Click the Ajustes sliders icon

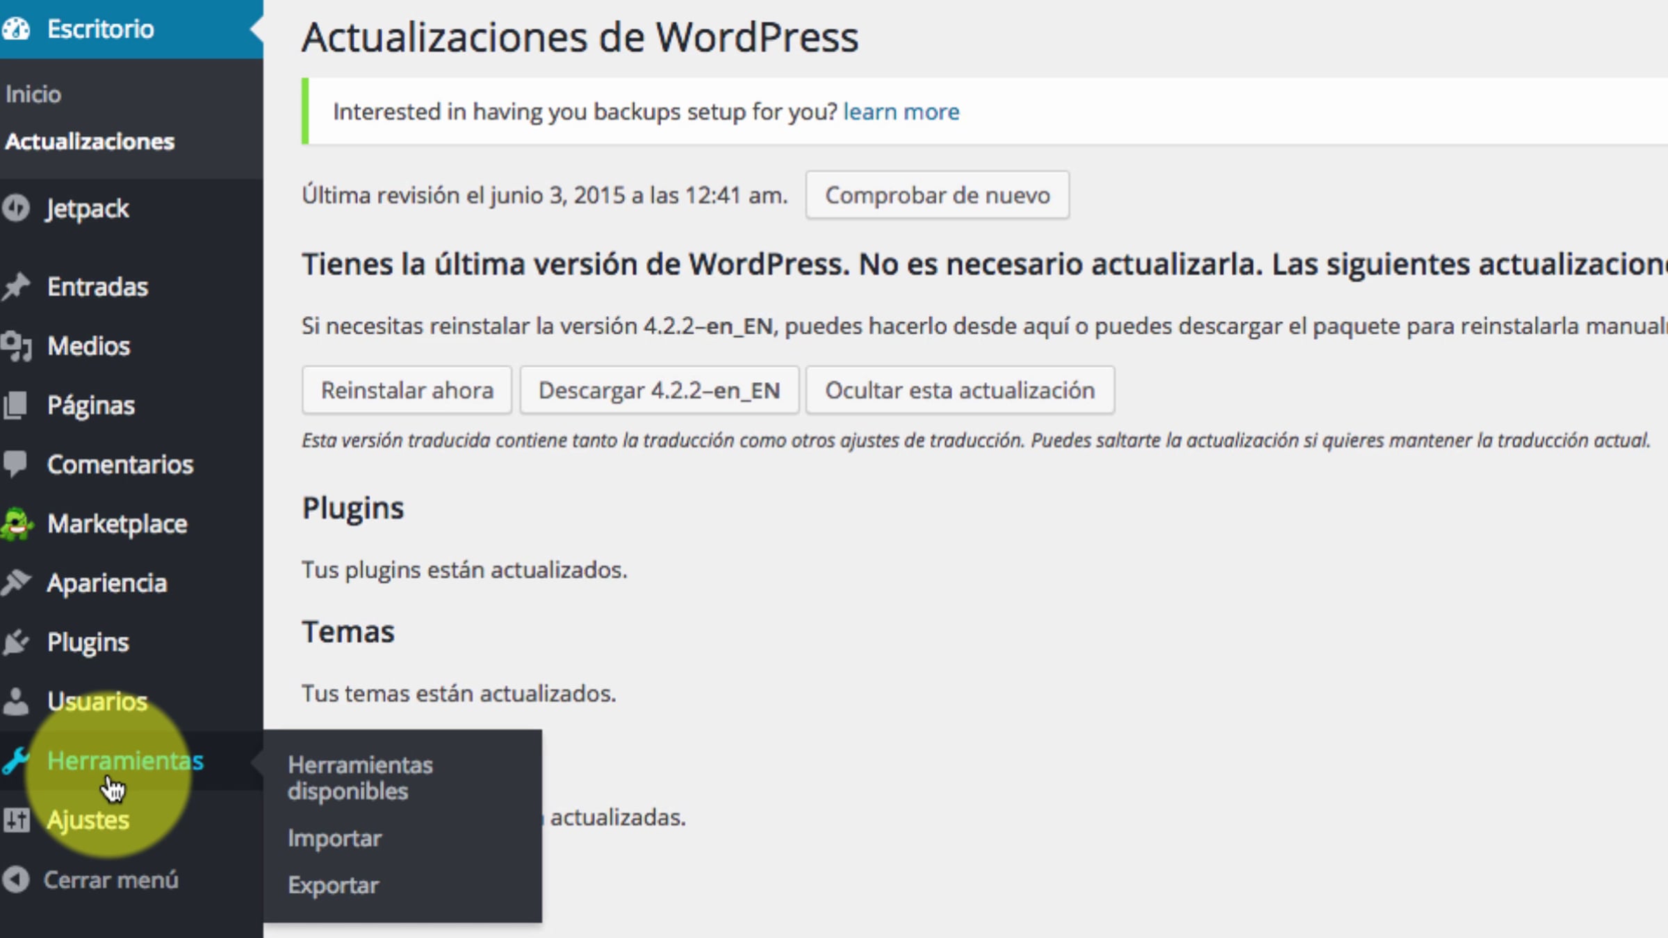15,820
